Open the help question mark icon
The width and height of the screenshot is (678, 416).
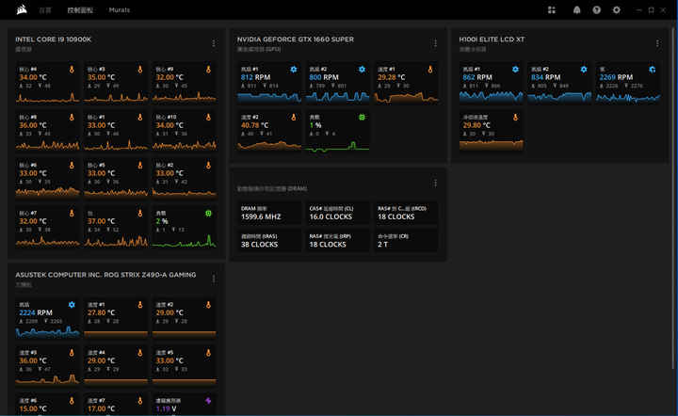tap(597, 10)
